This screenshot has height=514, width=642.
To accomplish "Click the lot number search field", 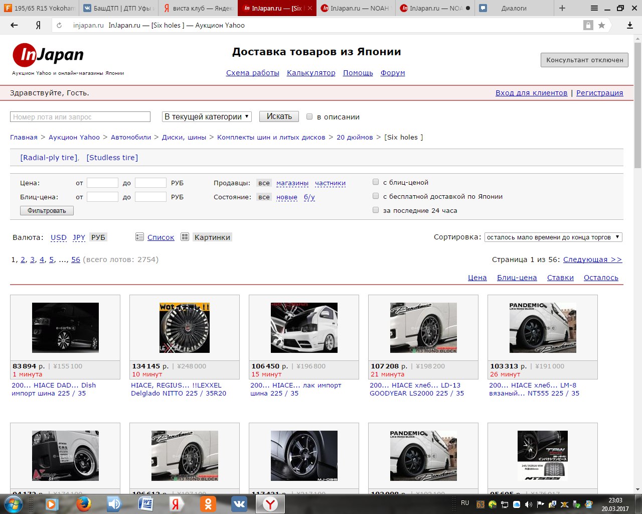I will [80, 117].
